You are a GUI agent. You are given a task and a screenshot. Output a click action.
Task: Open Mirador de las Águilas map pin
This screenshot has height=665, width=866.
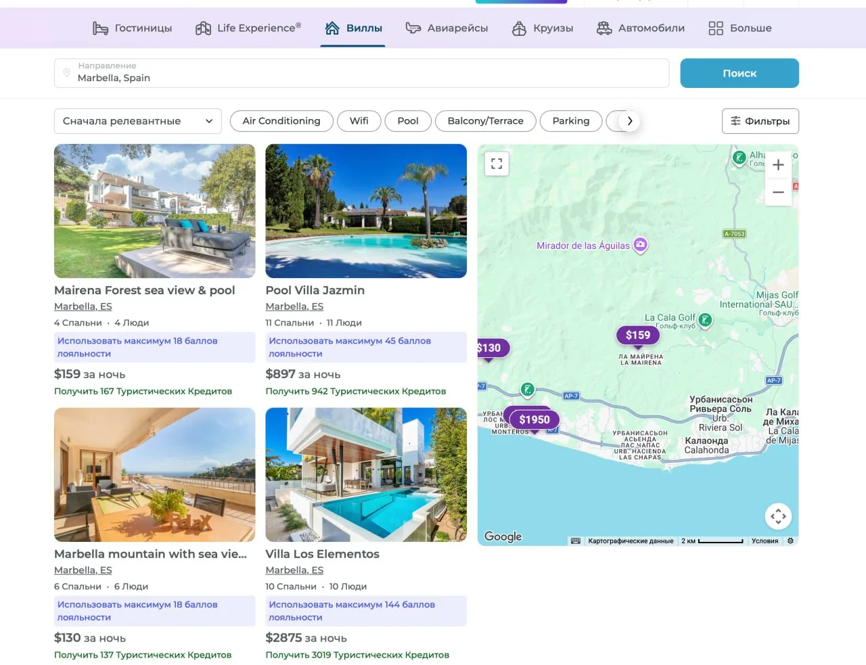click(640, 245)
